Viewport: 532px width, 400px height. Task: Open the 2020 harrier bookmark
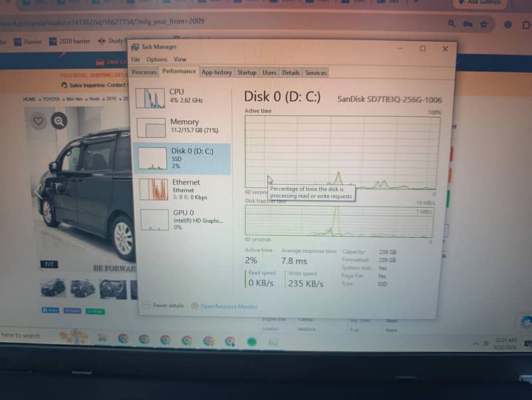point(70,41)
